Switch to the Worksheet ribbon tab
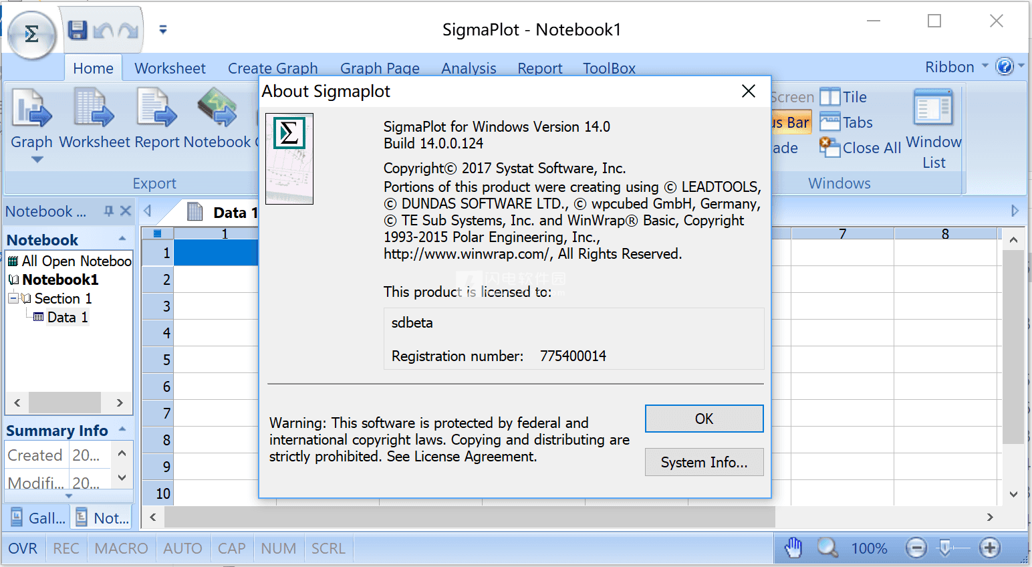Screen dimensions: 1032x567 coord(170,68)
